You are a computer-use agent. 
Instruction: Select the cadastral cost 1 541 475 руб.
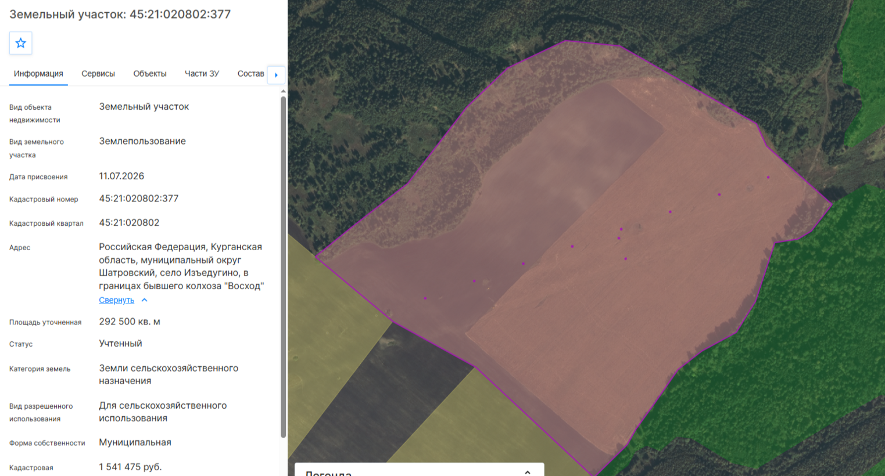pyautogui.click(x=130, y=467)
